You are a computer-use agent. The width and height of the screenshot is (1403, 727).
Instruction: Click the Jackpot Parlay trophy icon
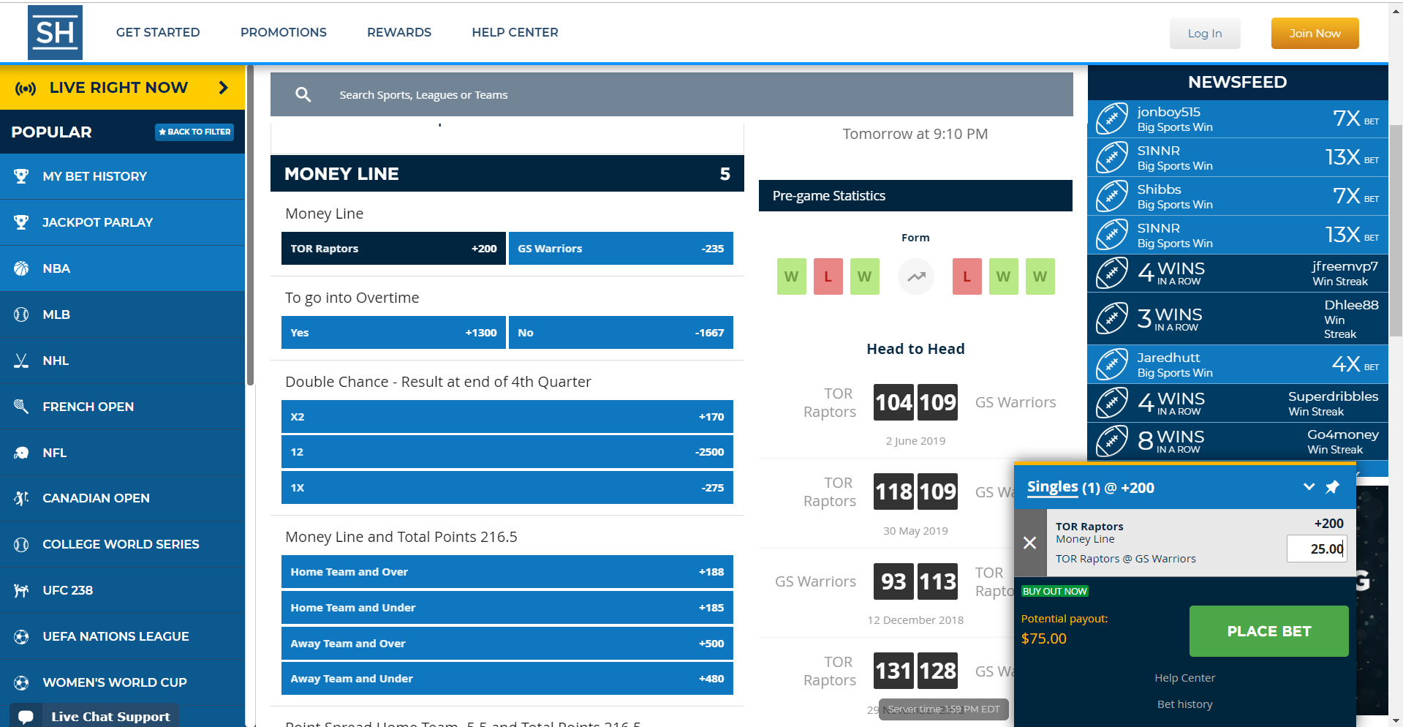(21, 222)
